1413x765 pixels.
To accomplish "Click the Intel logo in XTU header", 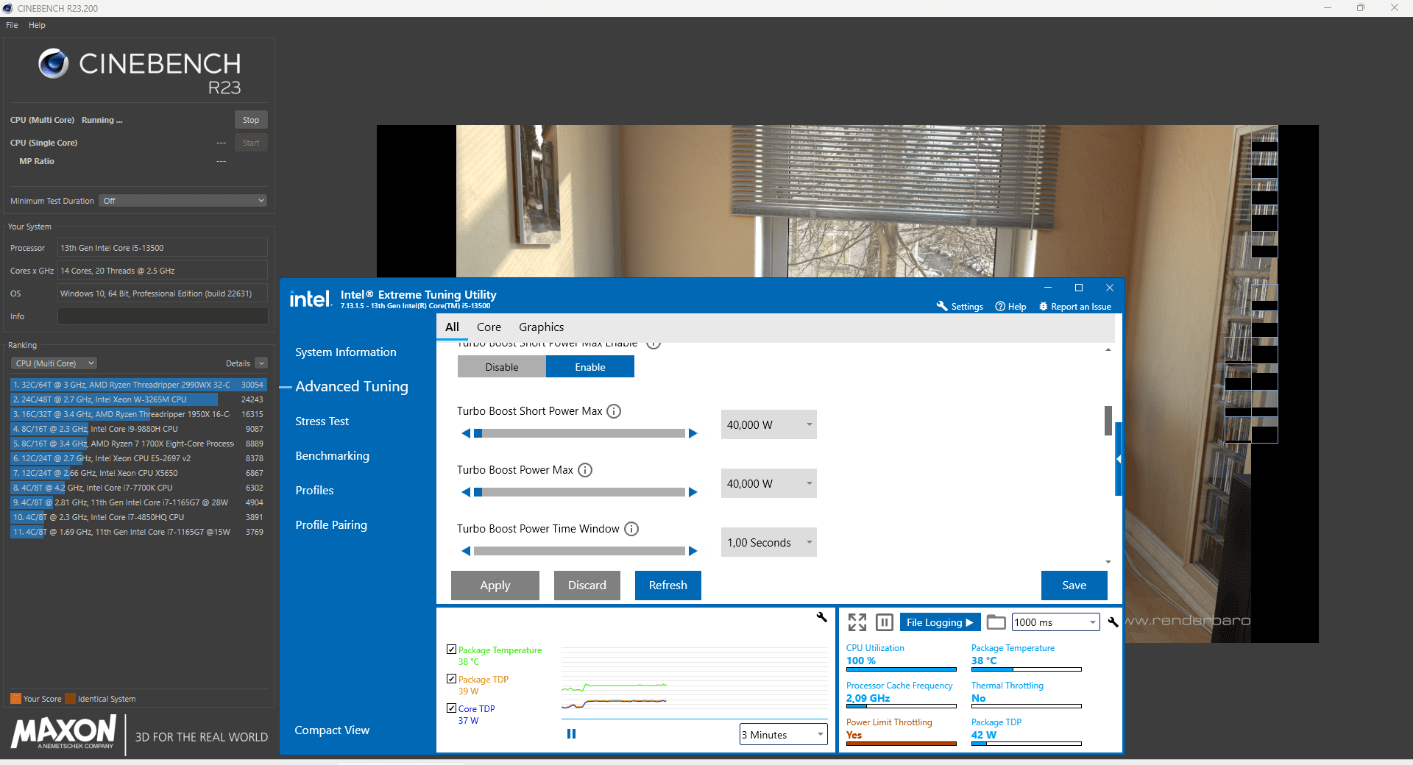I will point(310,299).
